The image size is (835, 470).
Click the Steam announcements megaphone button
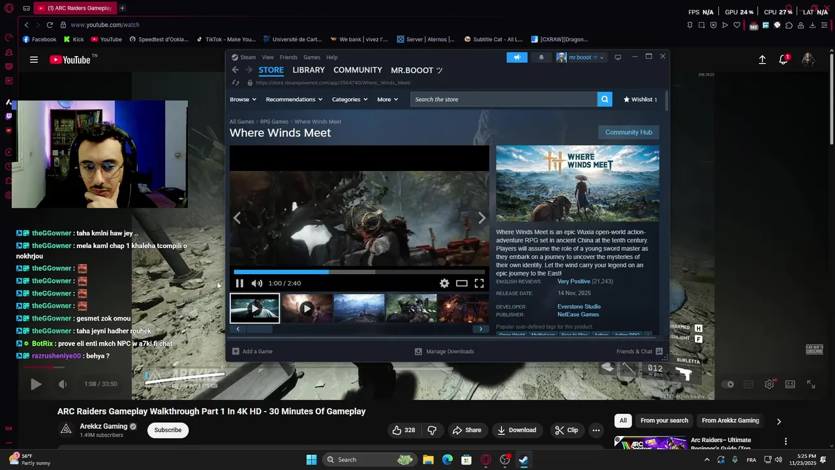point(517,57)
